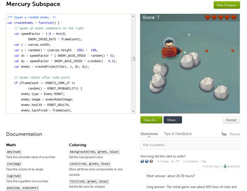The width and height of the screenshot is (247, 191).
Task: Click the code line "enemy.lastFired = frameCount;"
Action: click(46, 110)
